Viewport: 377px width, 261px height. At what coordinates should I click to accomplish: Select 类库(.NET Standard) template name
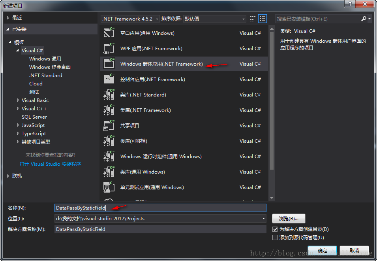coord(143,95)
